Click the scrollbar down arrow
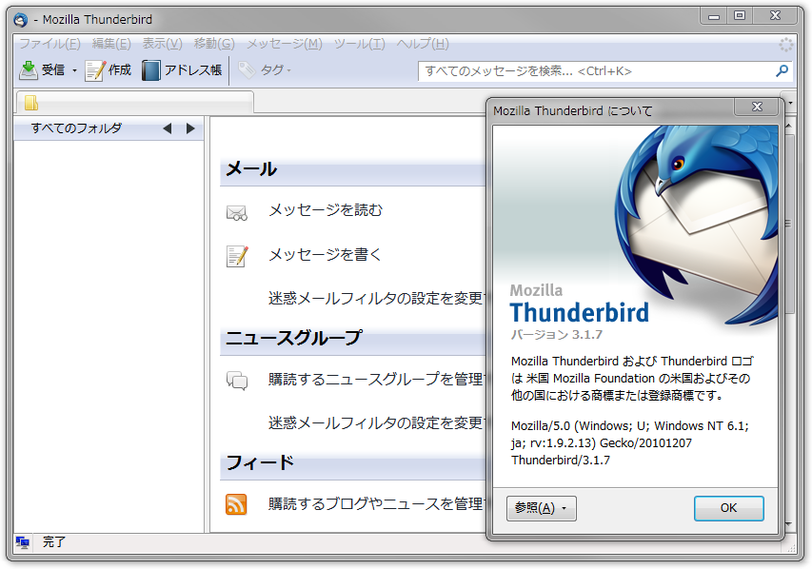The width and height of the screenshot is (812, 569). point(789,524)
